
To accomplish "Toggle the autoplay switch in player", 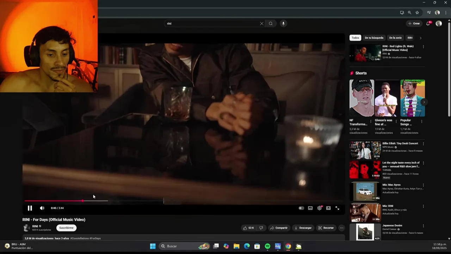I will coord(301,208).
